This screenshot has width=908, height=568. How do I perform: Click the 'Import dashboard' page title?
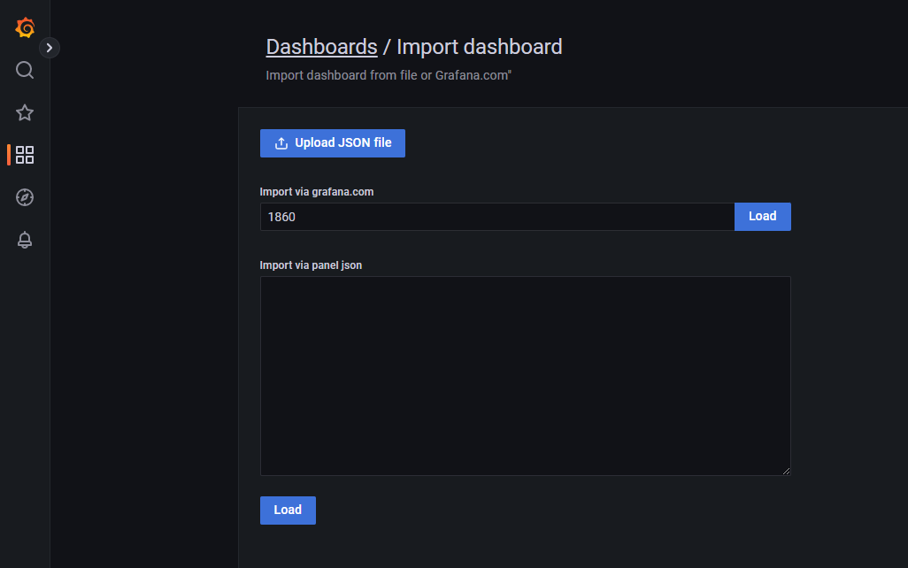479,47
